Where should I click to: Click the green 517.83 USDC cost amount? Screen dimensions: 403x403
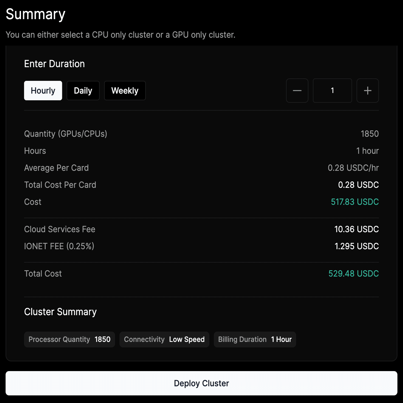tap(355, 202)
